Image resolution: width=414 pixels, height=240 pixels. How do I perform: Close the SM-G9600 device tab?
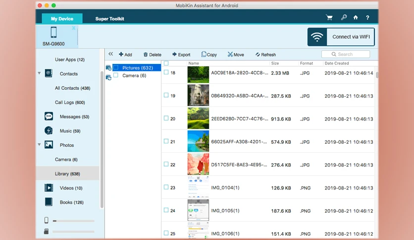pyautogui.click(x=74, y=28)
